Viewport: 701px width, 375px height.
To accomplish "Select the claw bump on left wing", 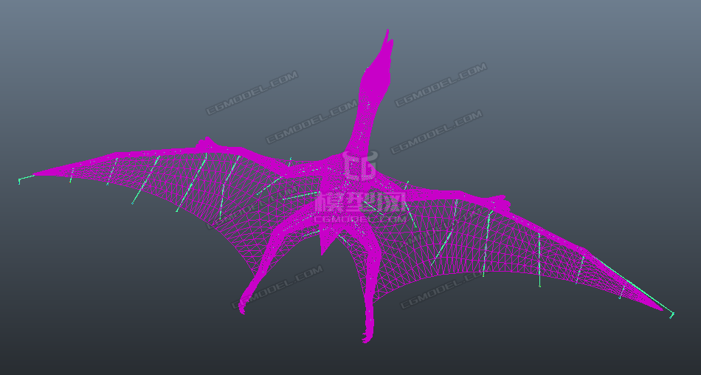I will [x=206, y=142].
